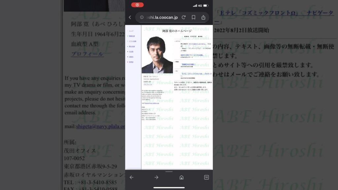
Task: Open site info icon in address bar
Action: pyautogui.click(x=142, y=17)
